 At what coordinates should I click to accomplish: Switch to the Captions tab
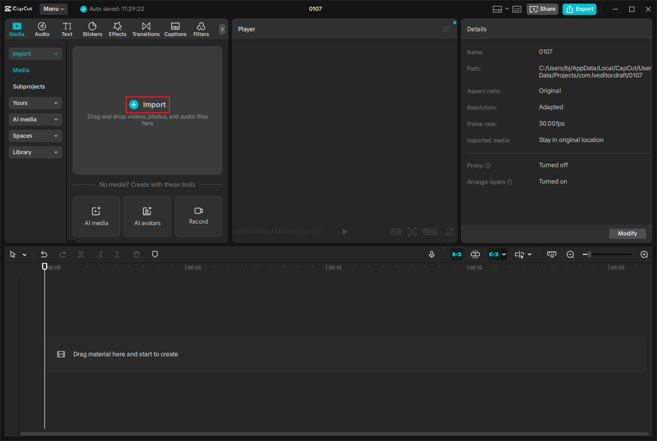pos(175,29)
